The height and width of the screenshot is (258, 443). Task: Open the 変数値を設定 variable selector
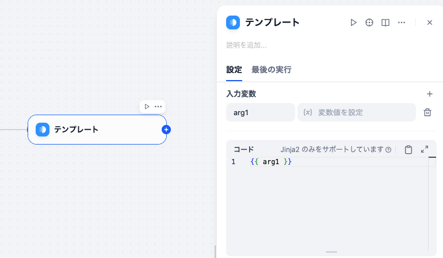356,112
